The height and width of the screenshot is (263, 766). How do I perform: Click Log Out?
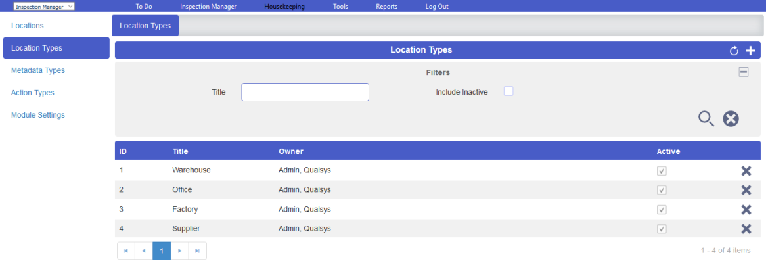coord(437,7)
